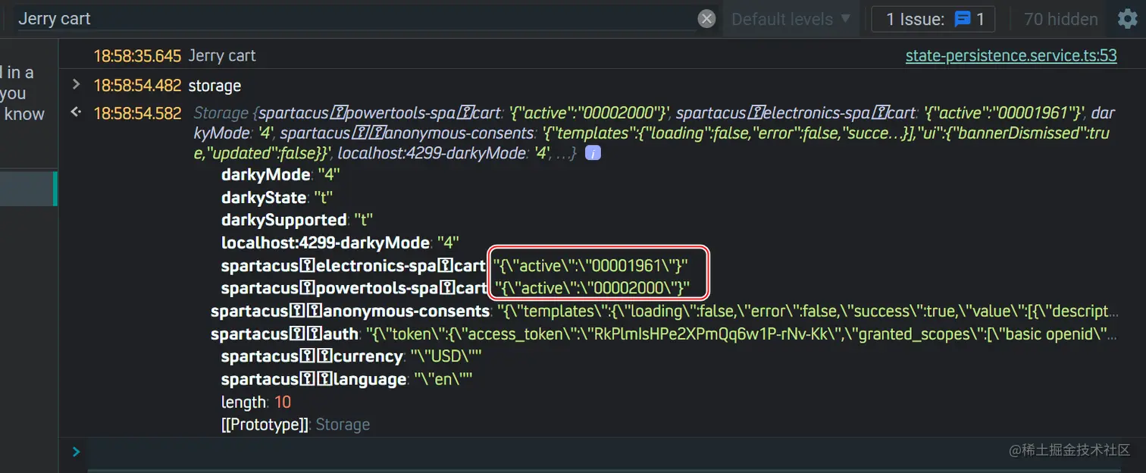Collapse the Storage object result arrow
The height and width of the screenshot is (473, 1146).
point(76,112)
